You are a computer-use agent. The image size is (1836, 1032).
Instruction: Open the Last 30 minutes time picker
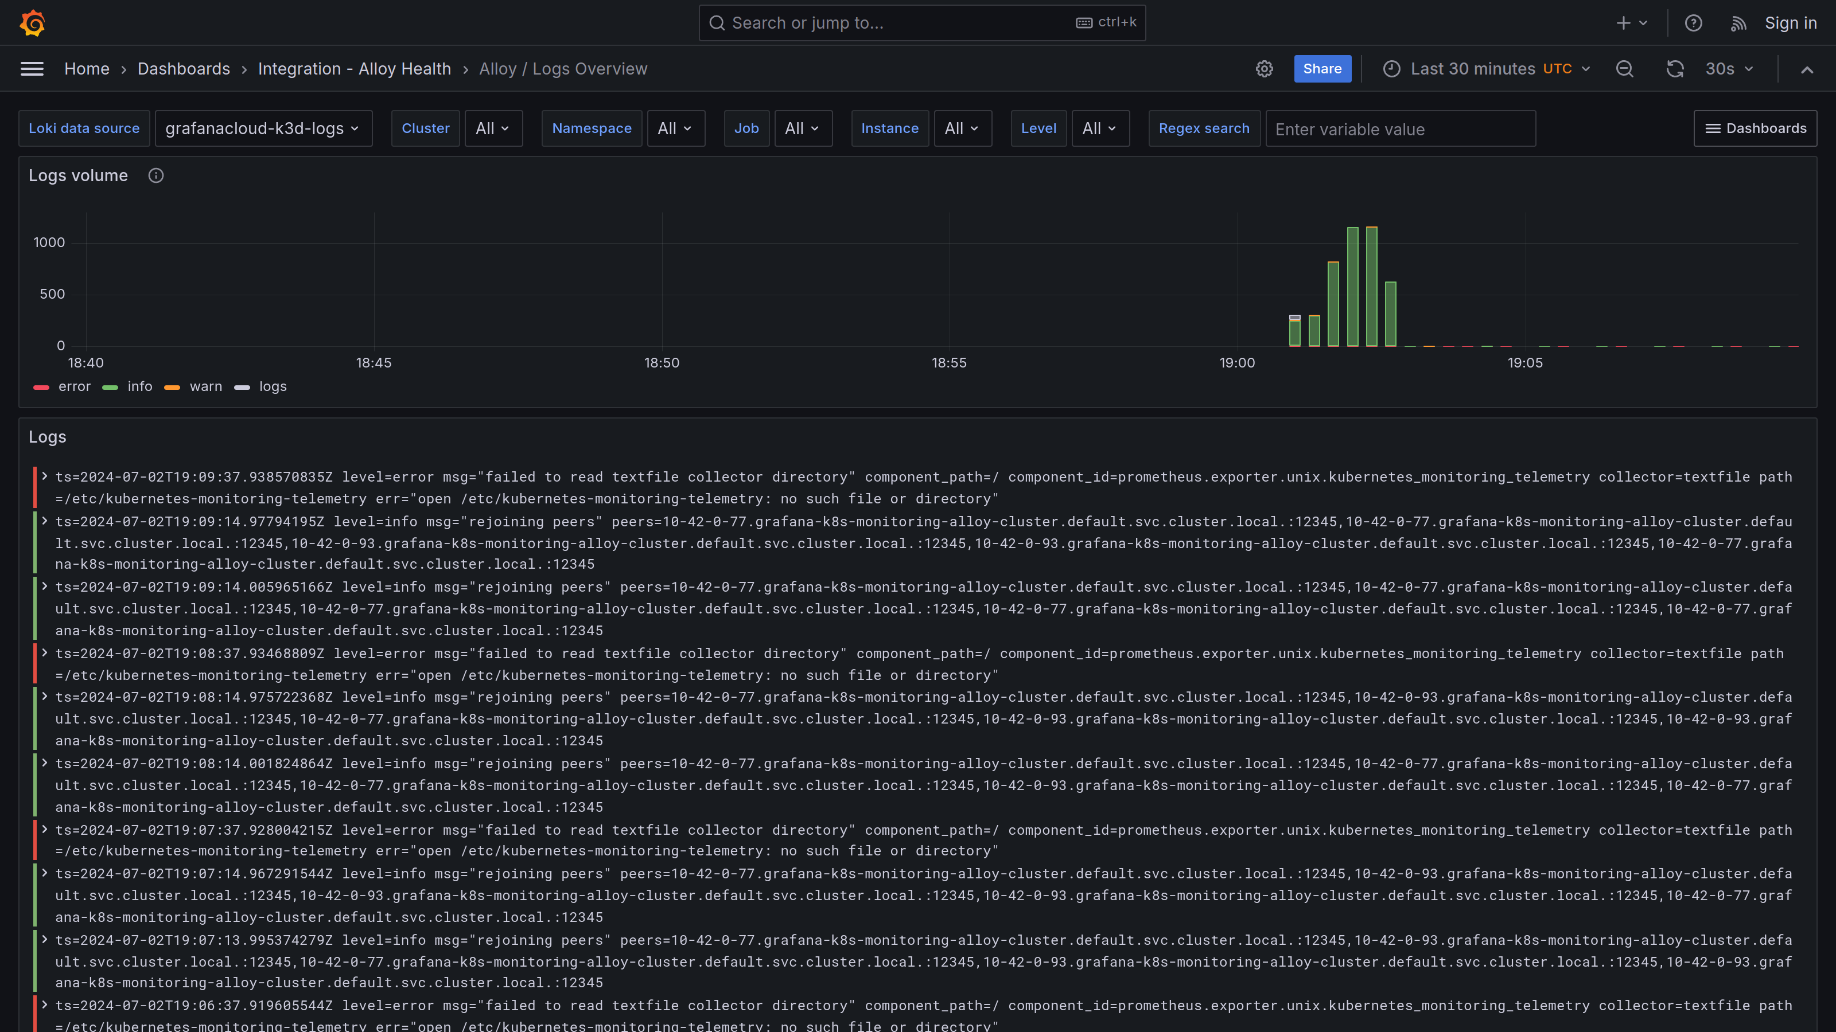point(1487,69)
